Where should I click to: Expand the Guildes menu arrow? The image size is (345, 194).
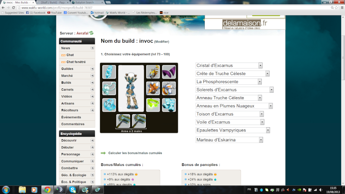(92, 69)
